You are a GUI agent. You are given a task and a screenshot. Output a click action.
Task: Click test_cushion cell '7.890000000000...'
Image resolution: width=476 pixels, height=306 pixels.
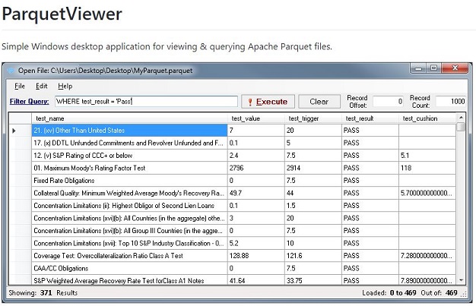tap(427, 280)
